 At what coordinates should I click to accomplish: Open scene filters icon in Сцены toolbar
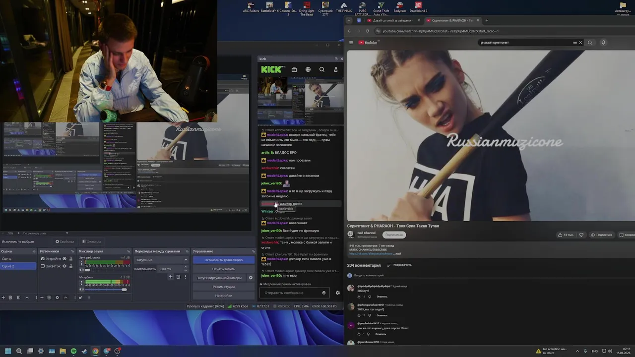18,297
